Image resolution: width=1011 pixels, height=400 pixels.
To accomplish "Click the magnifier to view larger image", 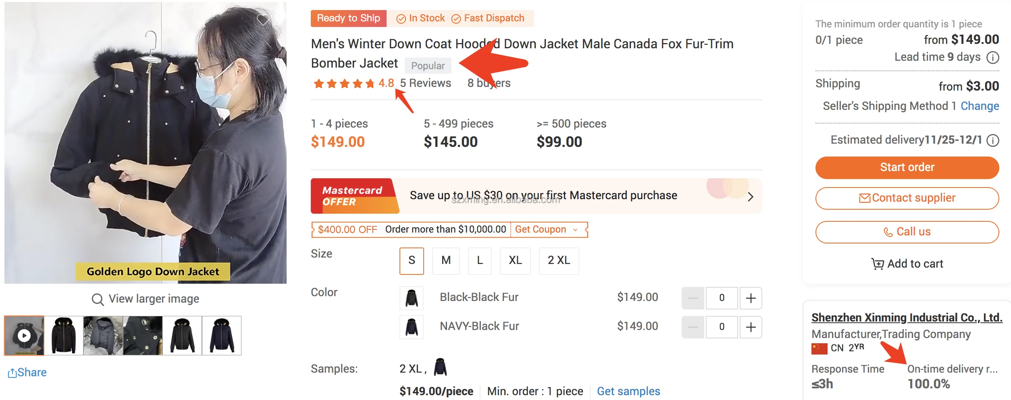I will pos(98,299).
